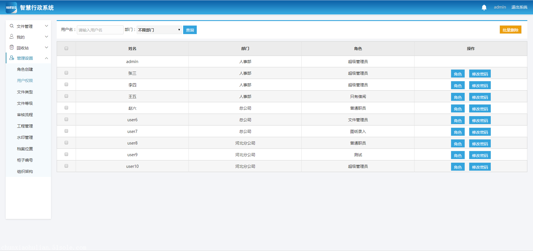Check the checkbox for 王五 row

[x=66, y=96]
